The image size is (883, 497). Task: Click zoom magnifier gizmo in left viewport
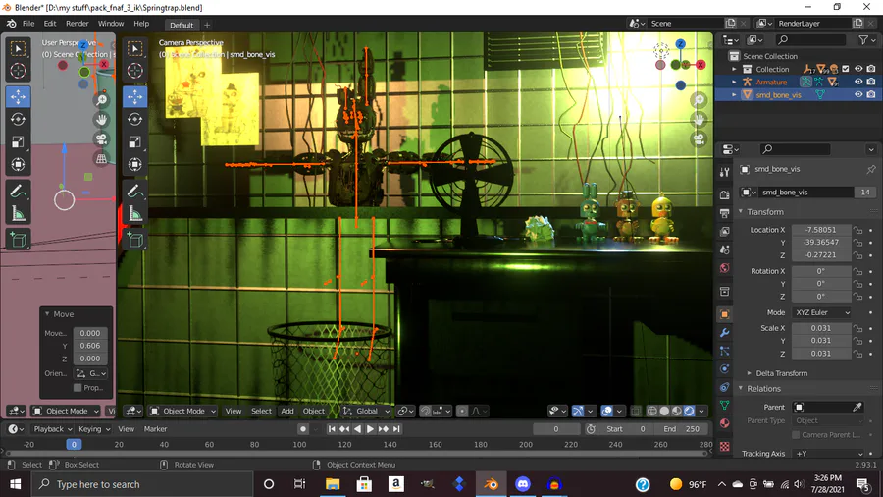[x=101, y=100]
